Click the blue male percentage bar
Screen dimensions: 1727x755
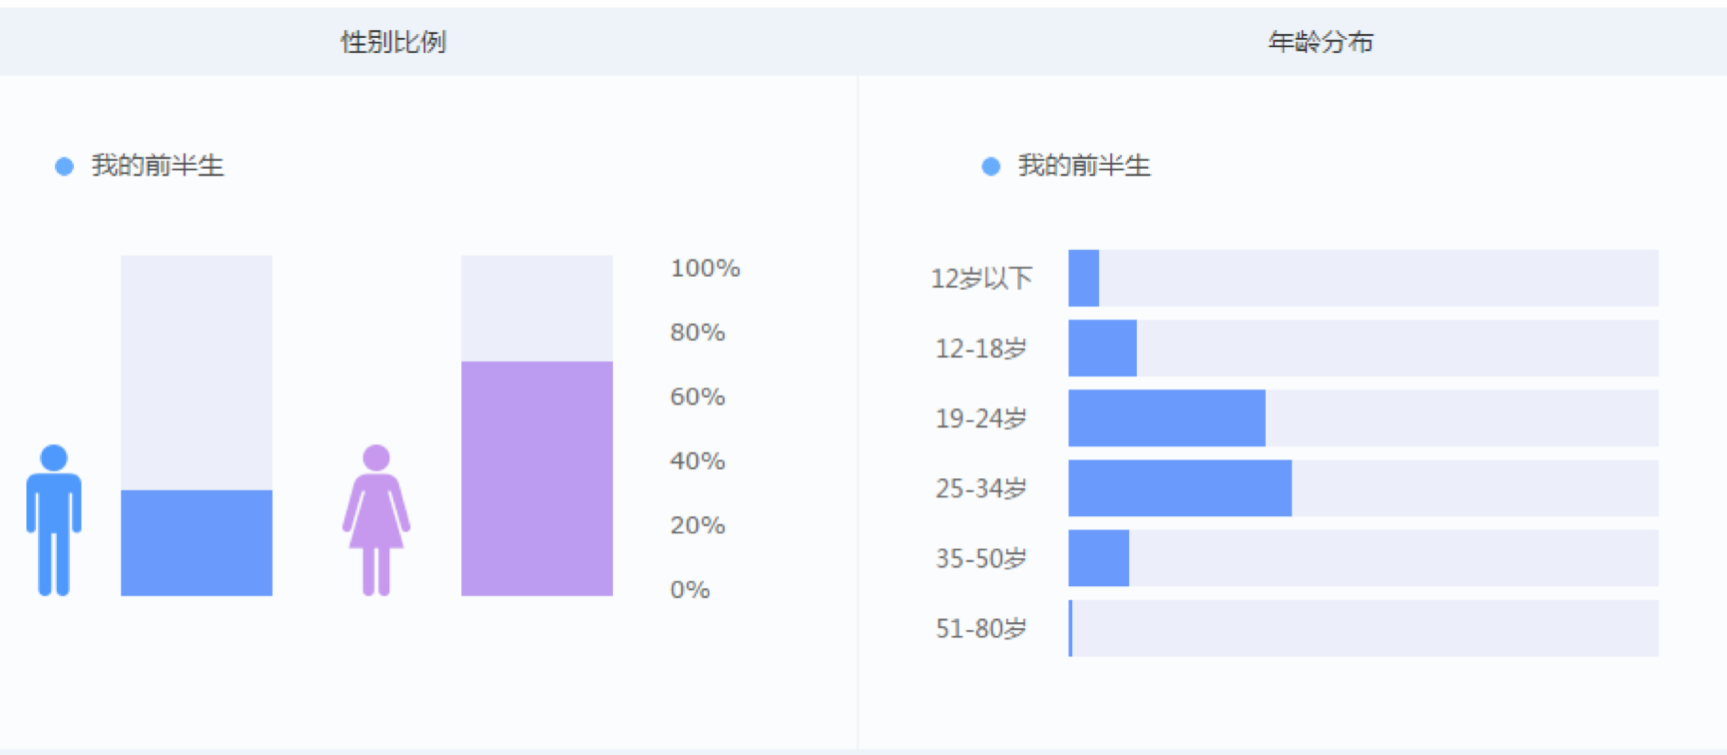197,542
